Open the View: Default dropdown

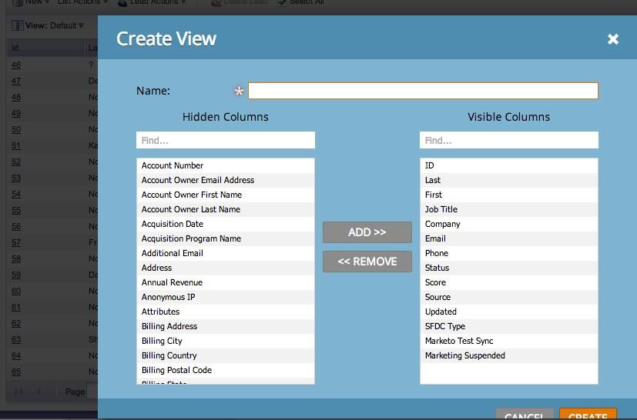[x=55, y=25]
